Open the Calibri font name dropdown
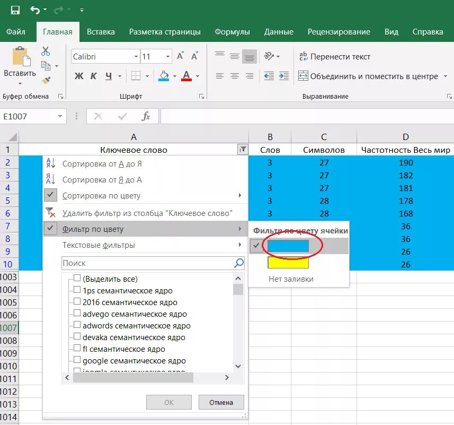 point(136,57)
